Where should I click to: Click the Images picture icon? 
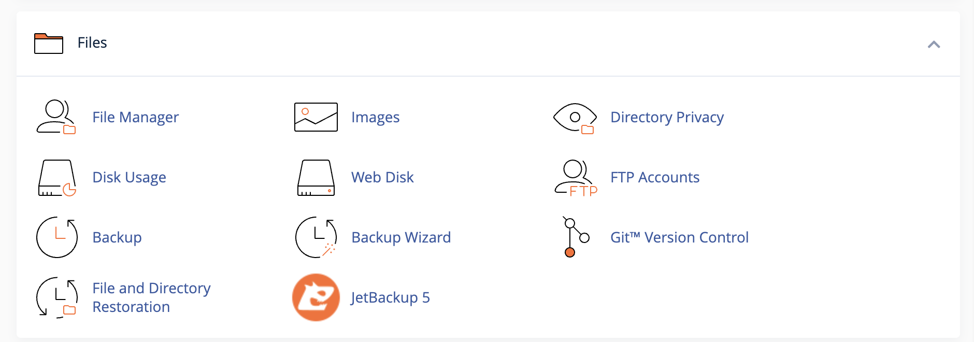(x=316, y=117)
